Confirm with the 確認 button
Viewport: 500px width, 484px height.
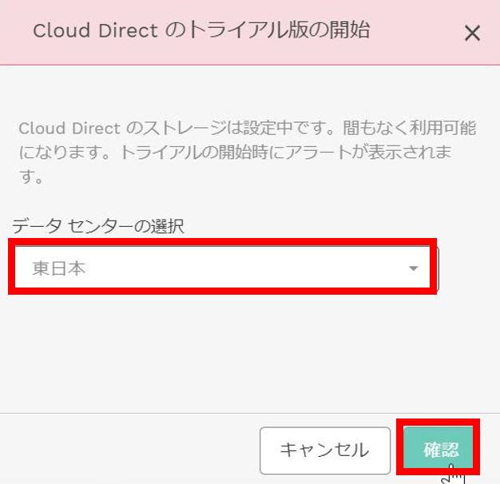pos(440,450)
